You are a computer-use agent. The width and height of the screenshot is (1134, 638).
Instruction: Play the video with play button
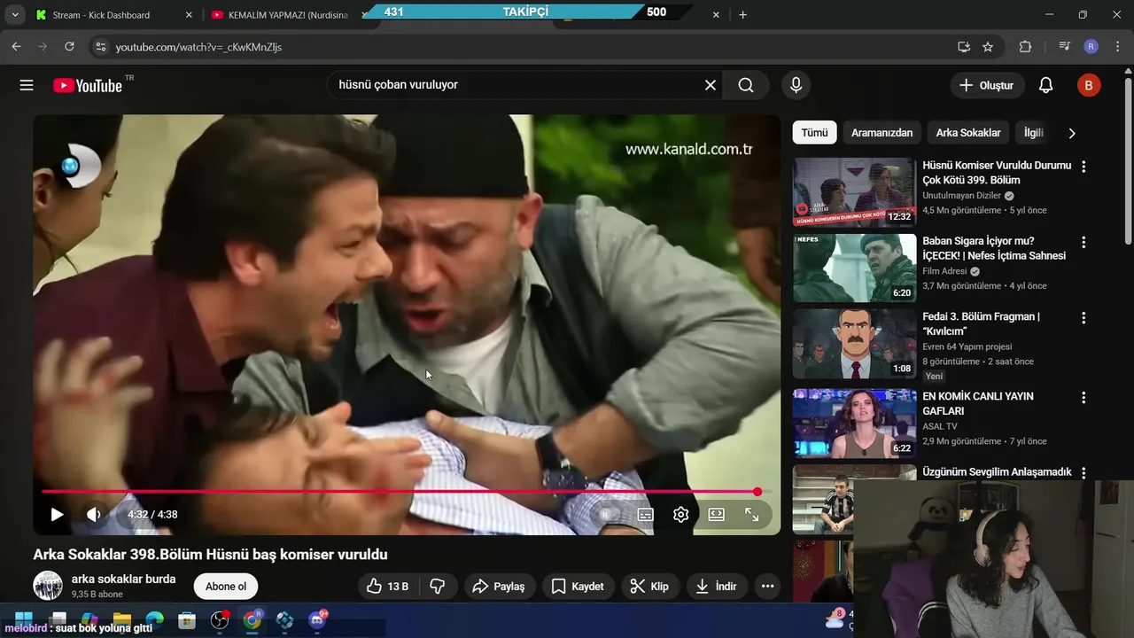pyautogui.click(x=57, y=515)
